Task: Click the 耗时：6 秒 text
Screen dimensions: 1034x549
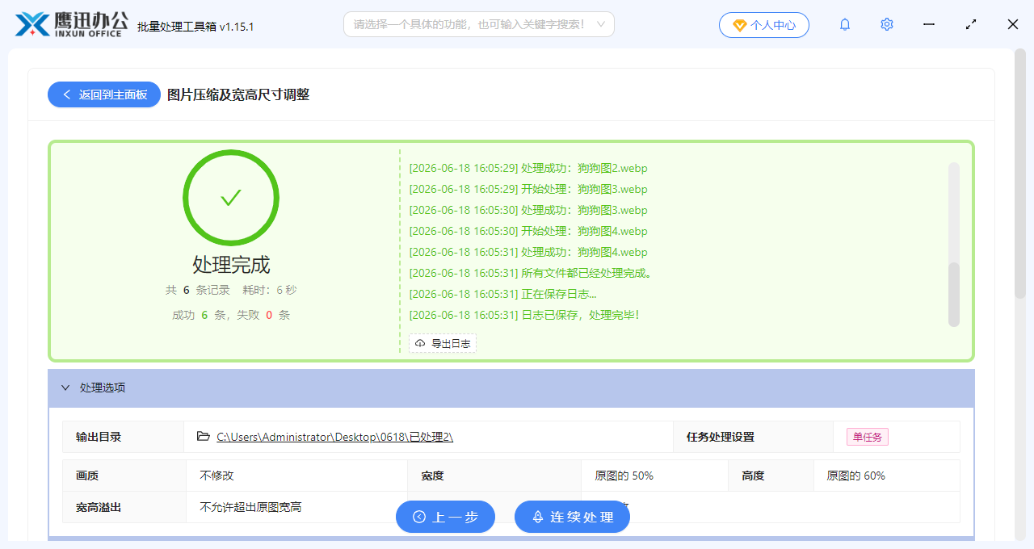Action: tap(270, 290)
